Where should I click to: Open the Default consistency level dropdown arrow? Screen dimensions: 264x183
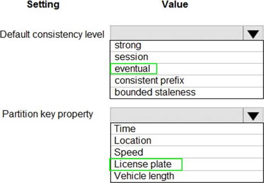coord(253,34)
